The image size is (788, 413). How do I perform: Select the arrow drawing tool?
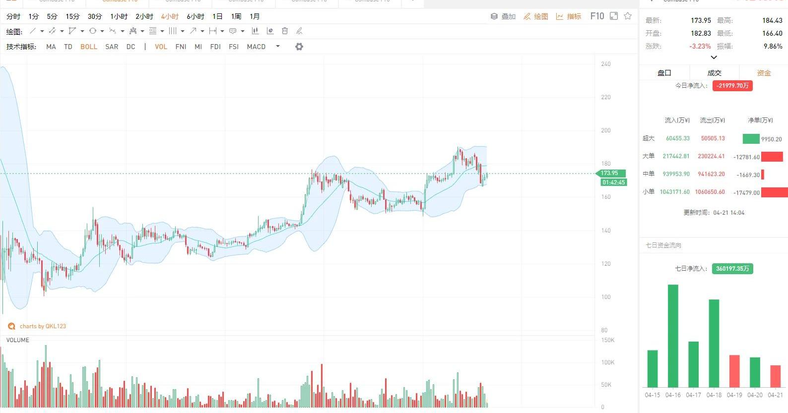click(193, 31)
